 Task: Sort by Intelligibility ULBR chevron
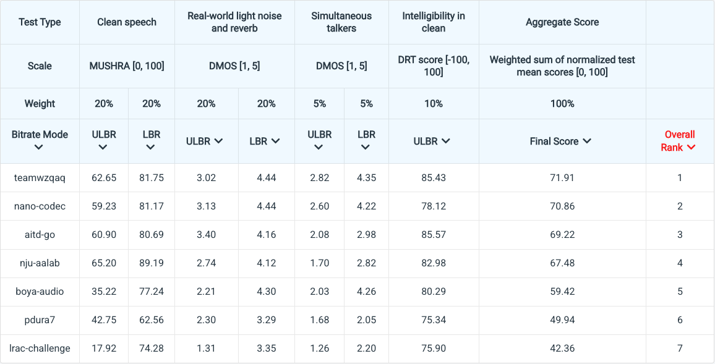pyautogui.click(x=445, y=141)
